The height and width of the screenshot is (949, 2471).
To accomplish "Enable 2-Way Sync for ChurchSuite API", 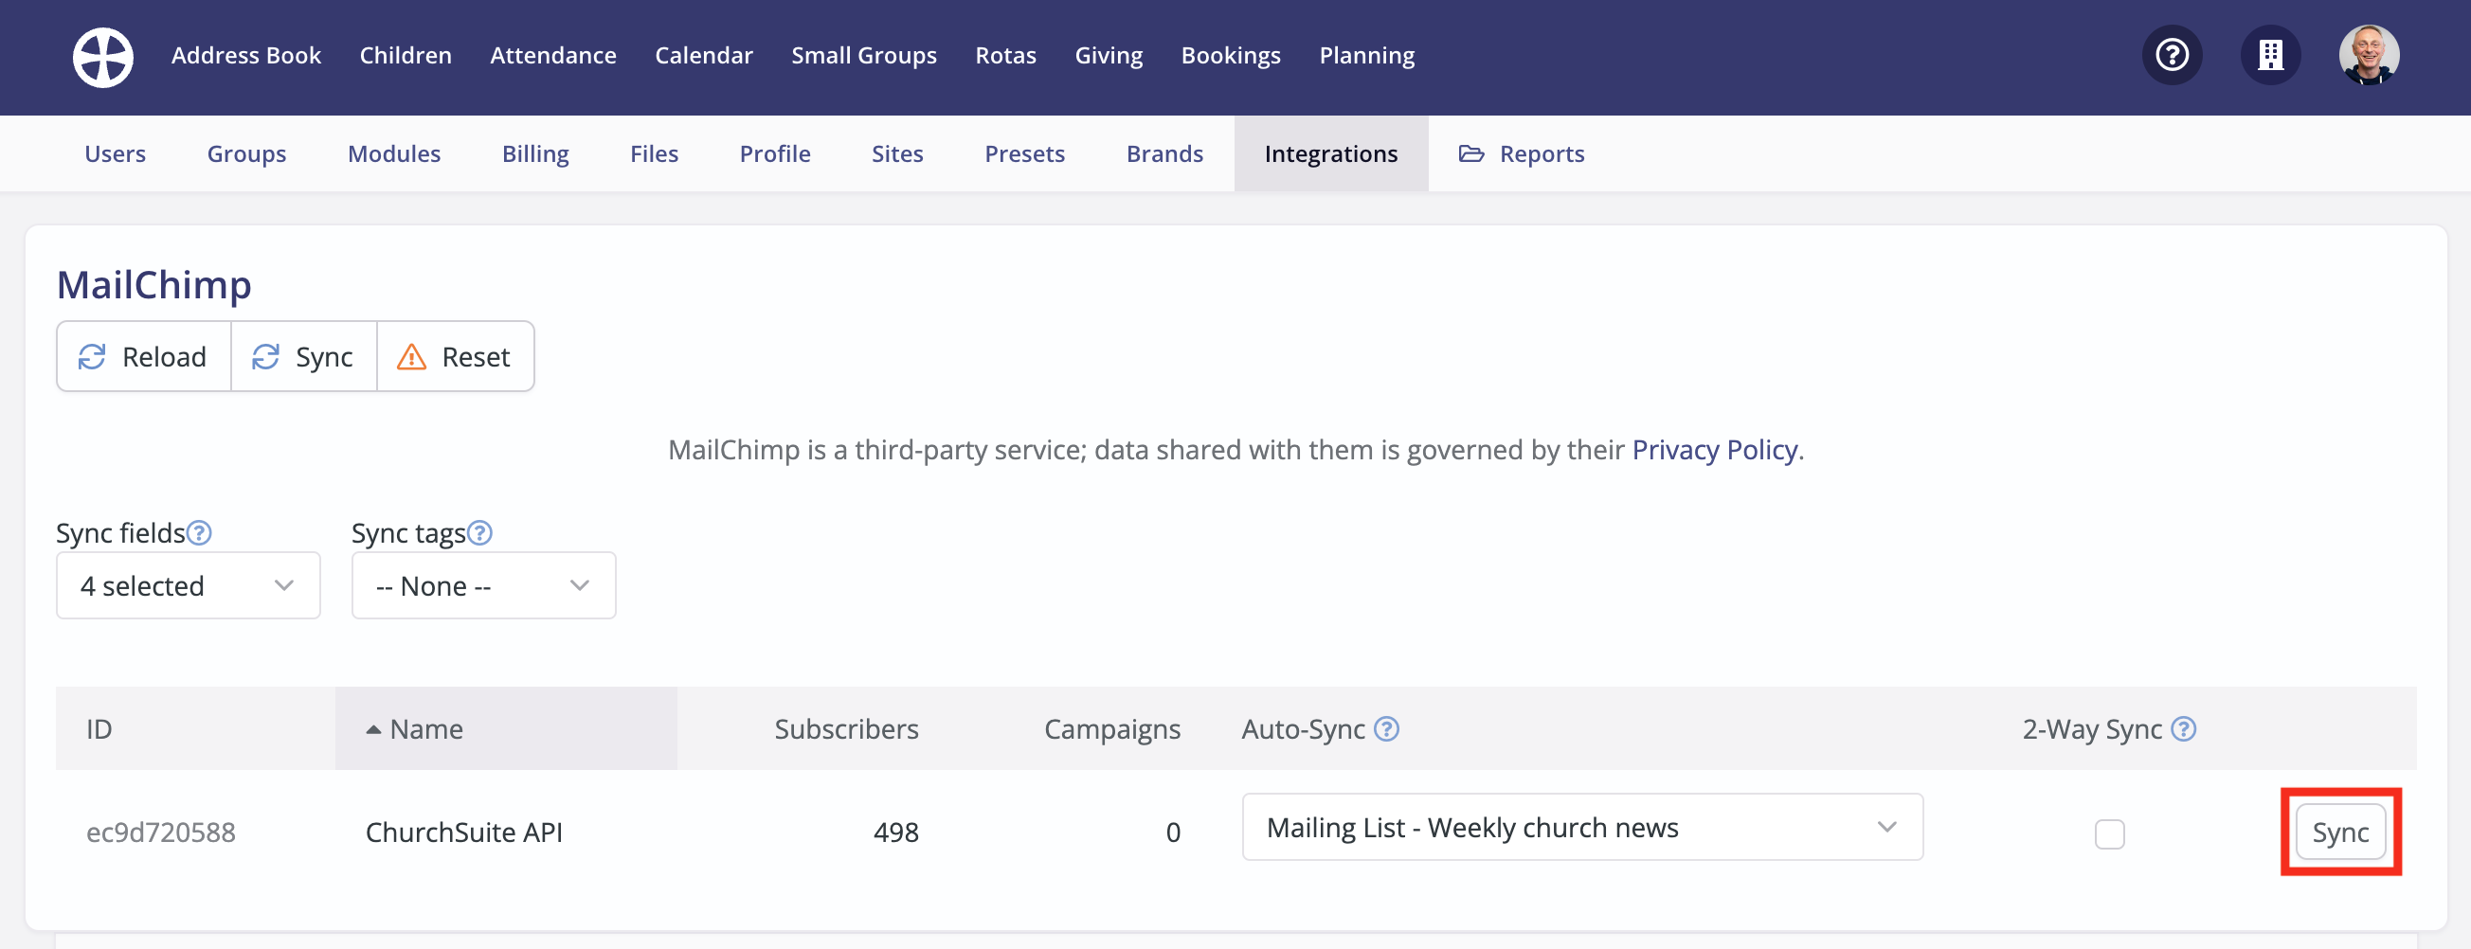I will (2109, 834).
